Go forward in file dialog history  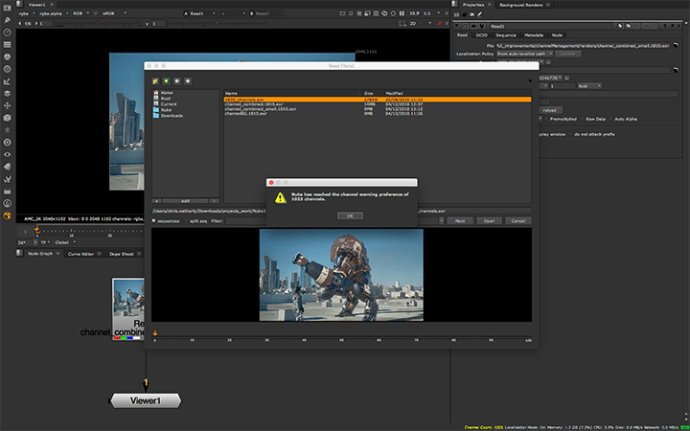188,80
